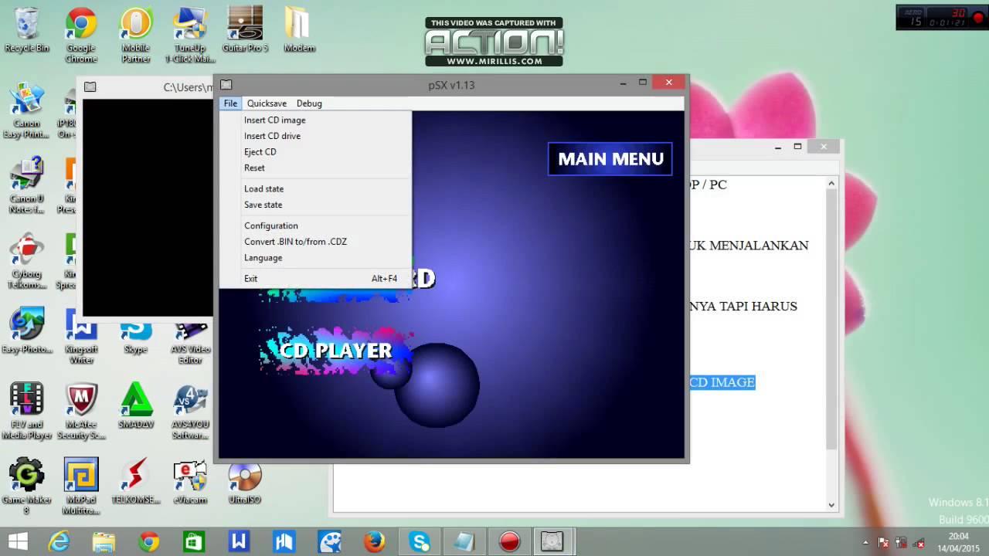989x556 pixels.
Task: Open the Debug menu
Action: [x=309, y=103]
